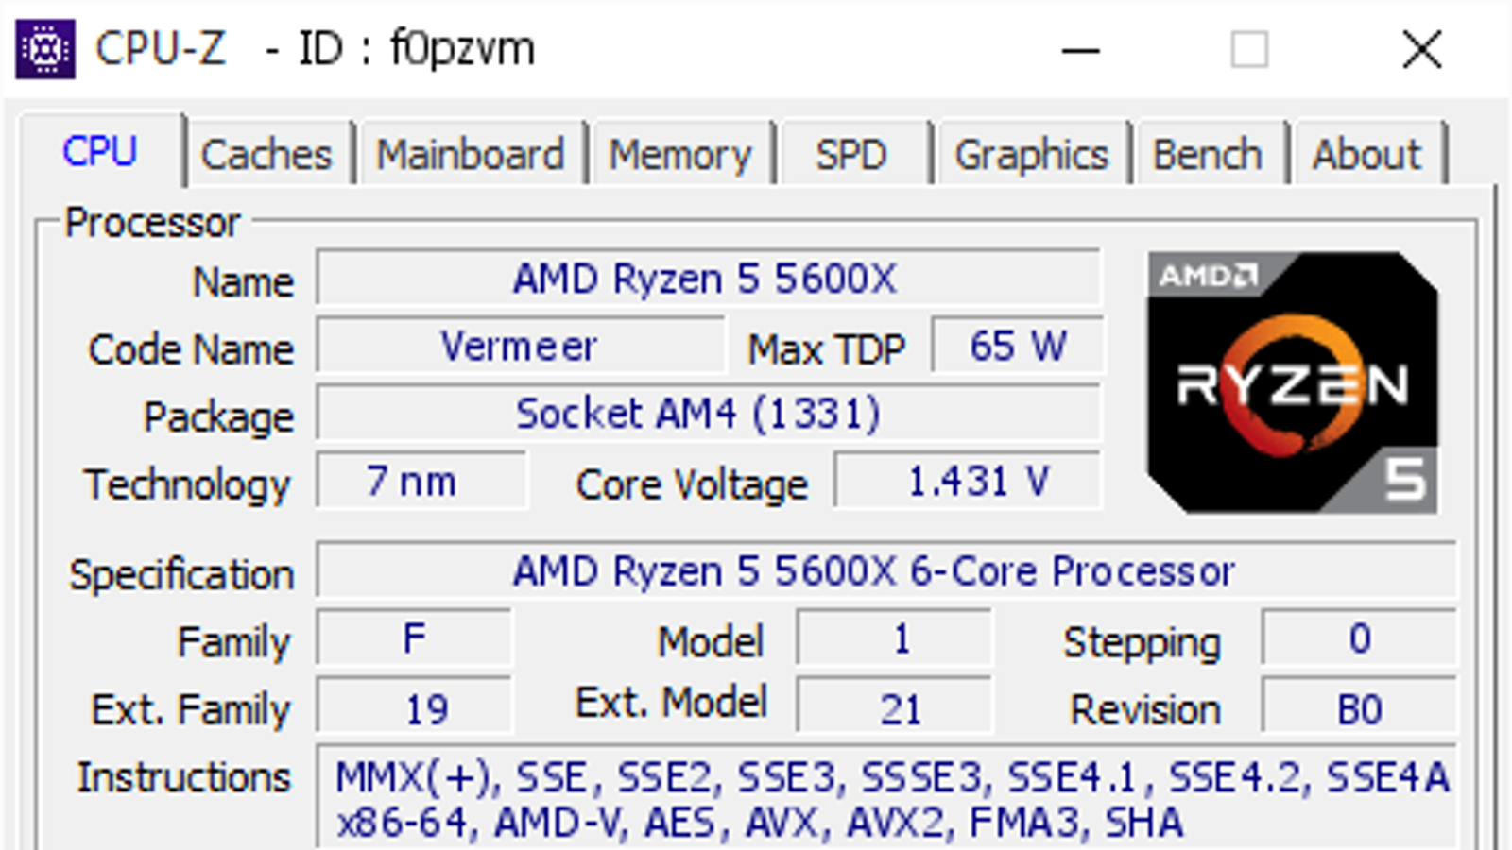Click the Specification text field
This screenshot has width=1512, height=850.
click(885, 571)
